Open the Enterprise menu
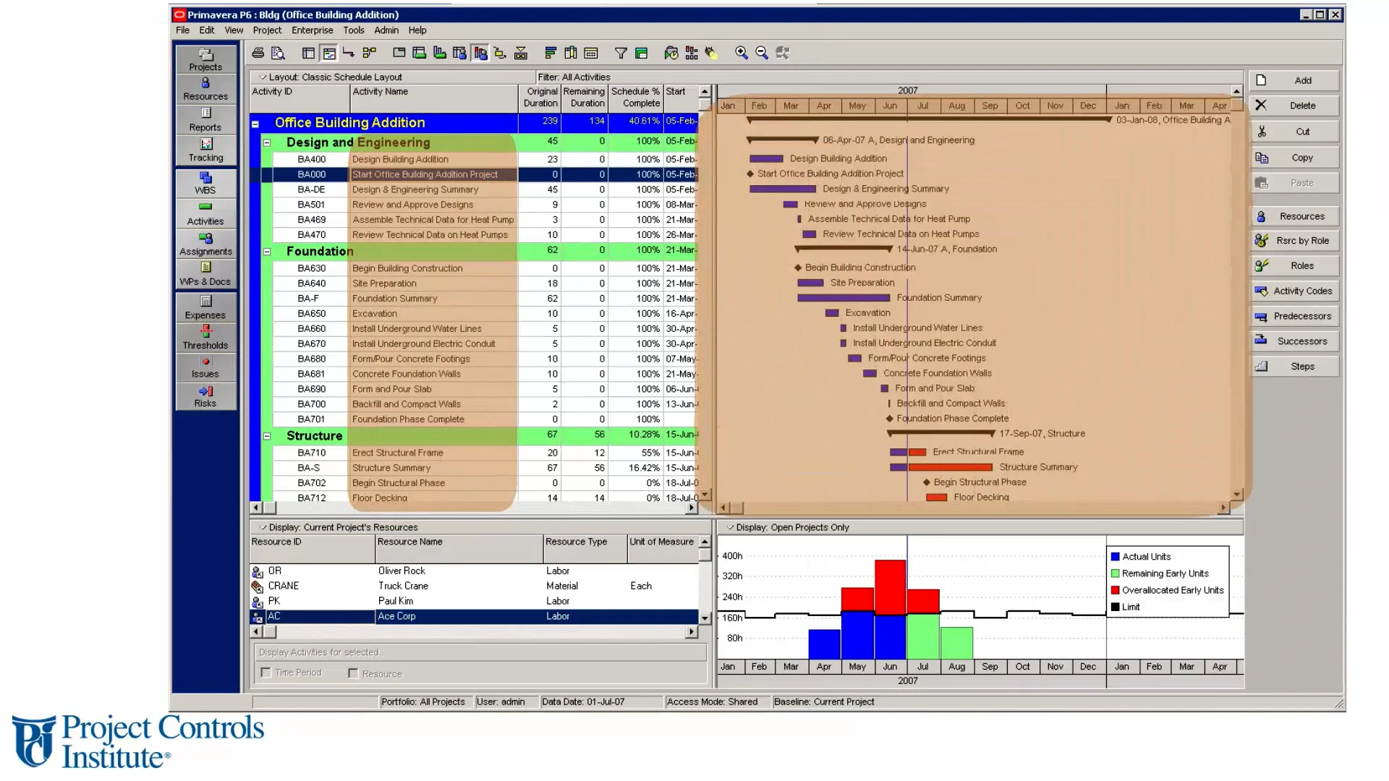The height and width of the screenshot is (781, 1389). click(313, 30)
